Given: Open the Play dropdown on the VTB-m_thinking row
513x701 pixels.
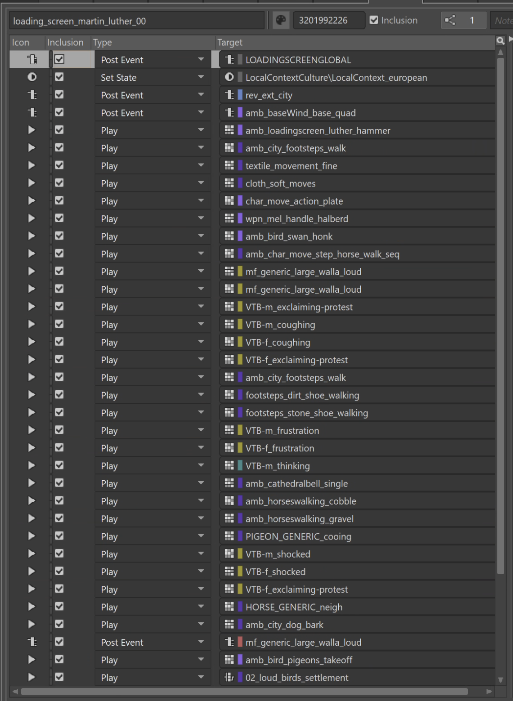Looking at the screenshot, I should pyautogui.click(x=201, y=465).
